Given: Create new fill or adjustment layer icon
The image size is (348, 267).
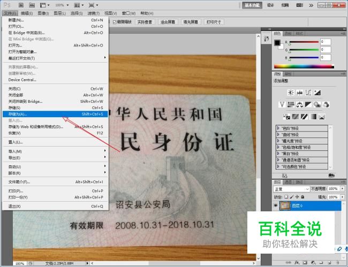Looking at the screenshot, I should [313, 263].
